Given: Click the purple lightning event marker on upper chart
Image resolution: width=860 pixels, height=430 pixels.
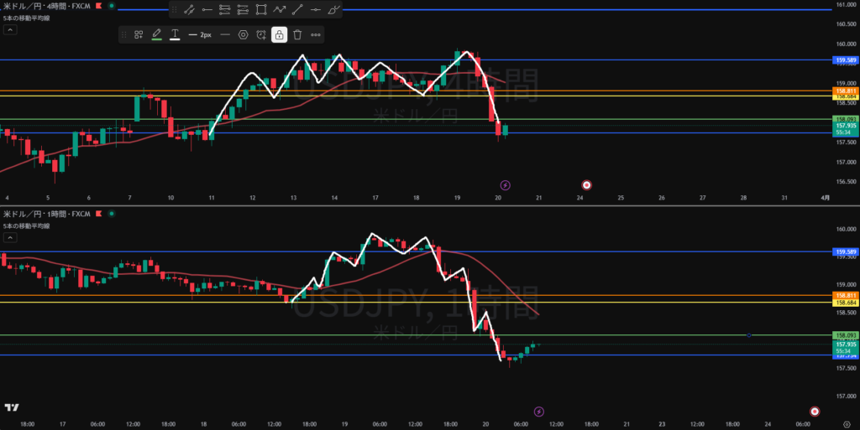Looking at the screenshot, I should coord(506,184).
